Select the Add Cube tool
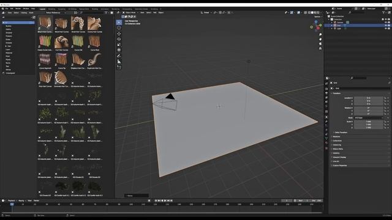 [x=119, y=67]
